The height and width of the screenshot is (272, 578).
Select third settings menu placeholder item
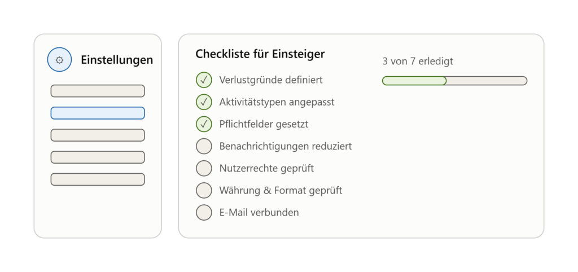pyautogui.click(x=98, y=135)
